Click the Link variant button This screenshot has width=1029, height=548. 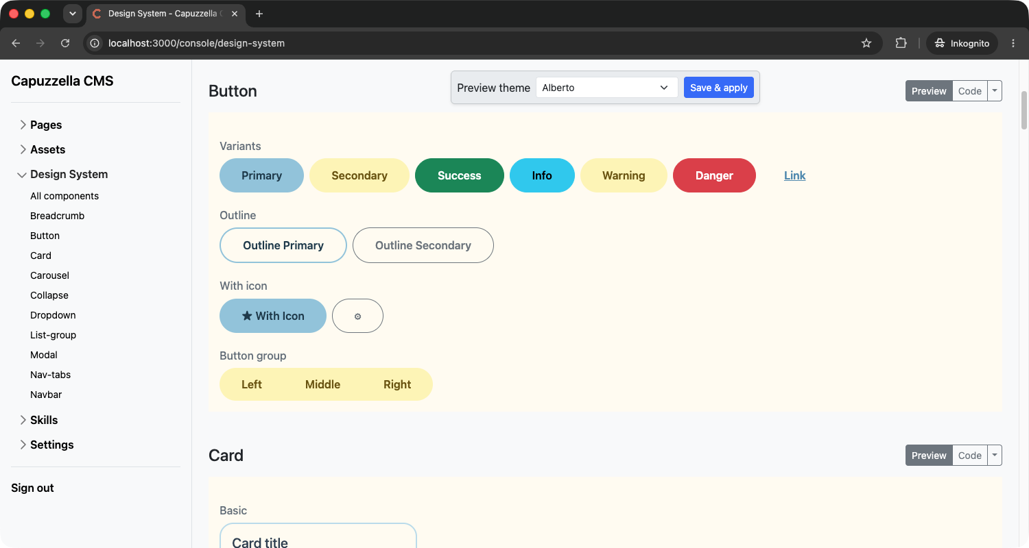tap(794, 175)
